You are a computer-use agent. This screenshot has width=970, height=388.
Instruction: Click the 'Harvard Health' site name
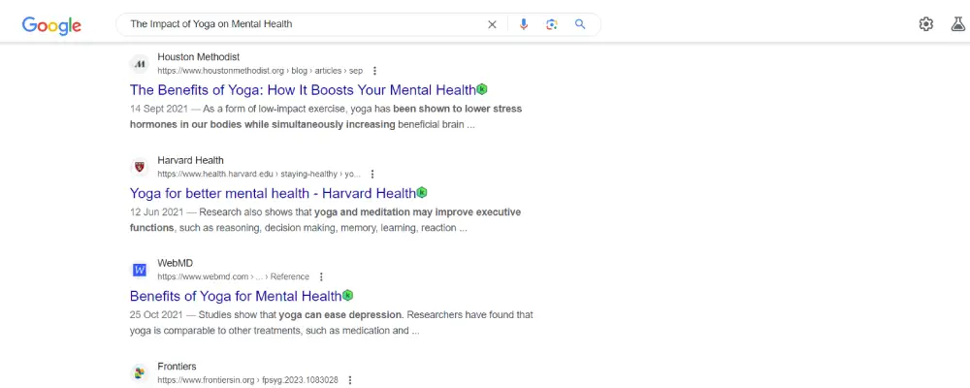click(x=190, y=160)
